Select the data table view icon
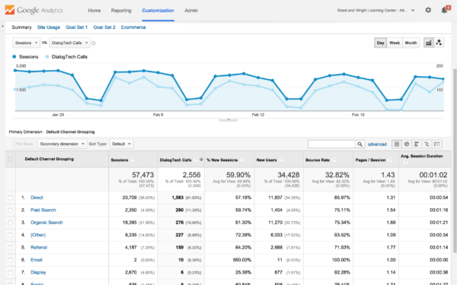Screen dimensions: 457x285 [397, 144]
